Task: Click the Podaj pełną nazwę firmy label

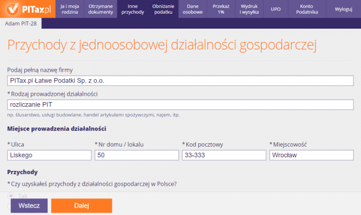Action: pos(40,70)
